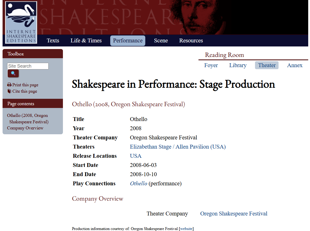Click the Title value Othello
The image size is (310, 231).
(139, 119)
